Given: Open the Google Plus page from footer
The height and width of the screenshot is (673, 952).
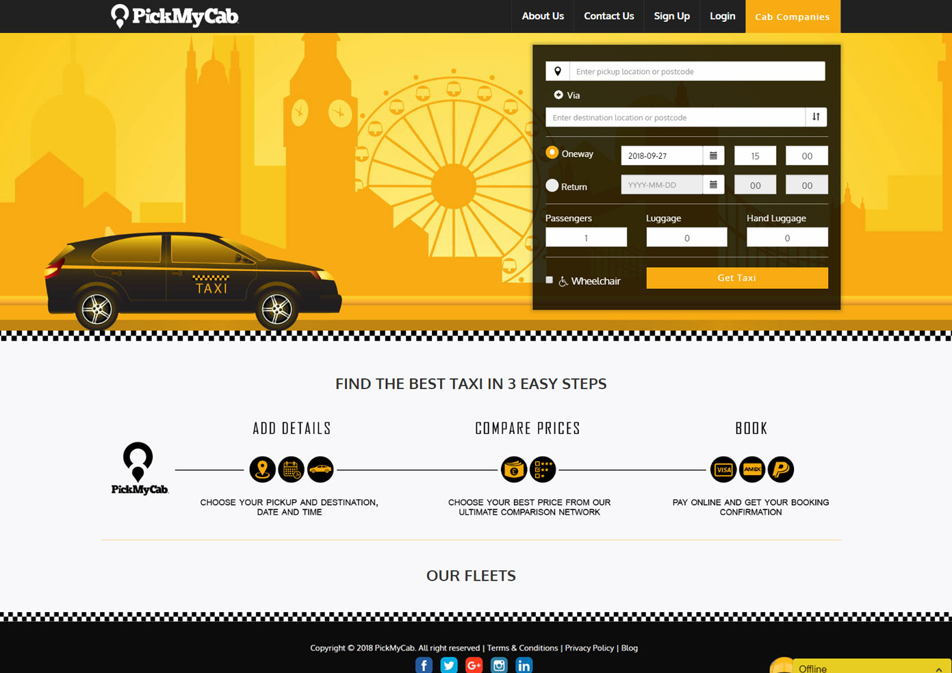Looking at the screenshot, I should pyautogui.click(x=474, y=665).
